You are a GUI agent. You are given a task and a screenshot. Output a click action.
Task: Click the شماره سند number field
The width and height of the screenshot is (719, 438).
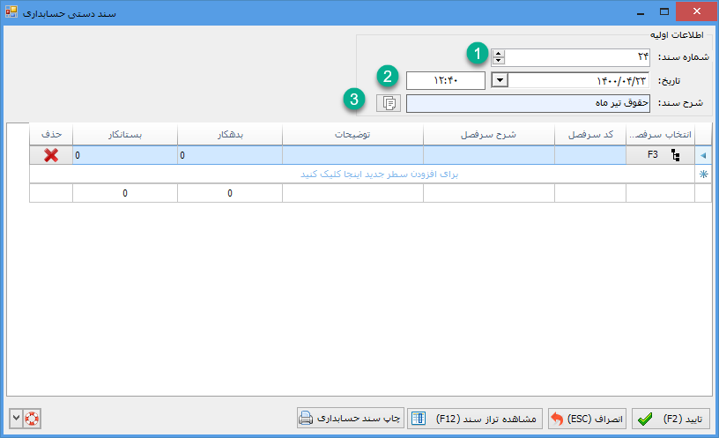(577, 57)
